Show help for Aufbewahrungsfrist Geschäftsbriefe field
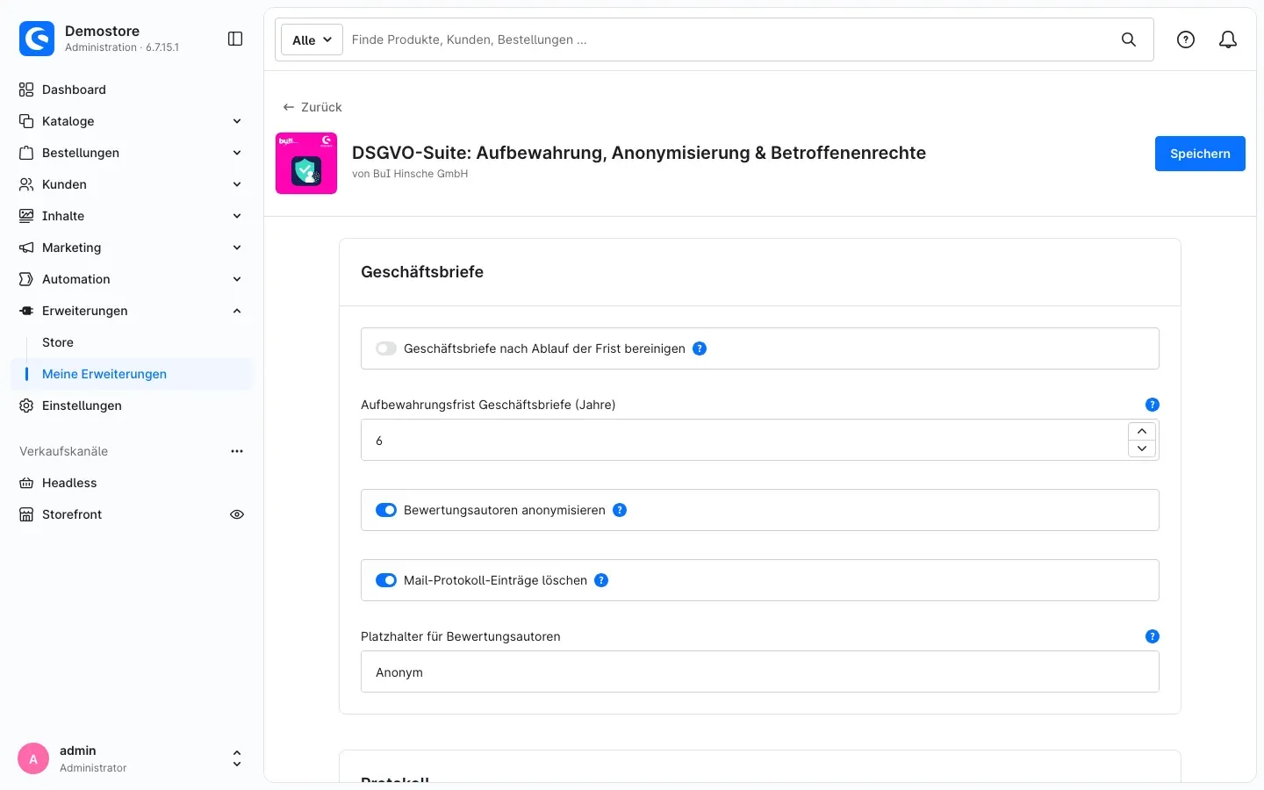 [1153, 405]
